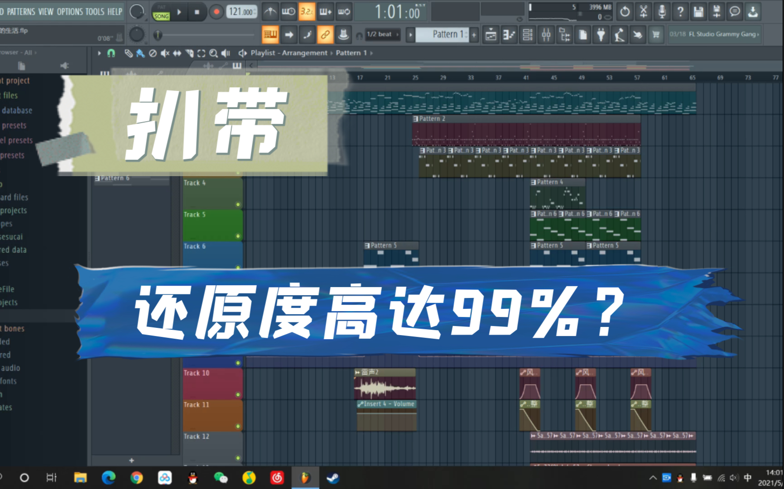
Task: Select the Pattern 2 clip in Playlist
Action: (x=526, y=130)
